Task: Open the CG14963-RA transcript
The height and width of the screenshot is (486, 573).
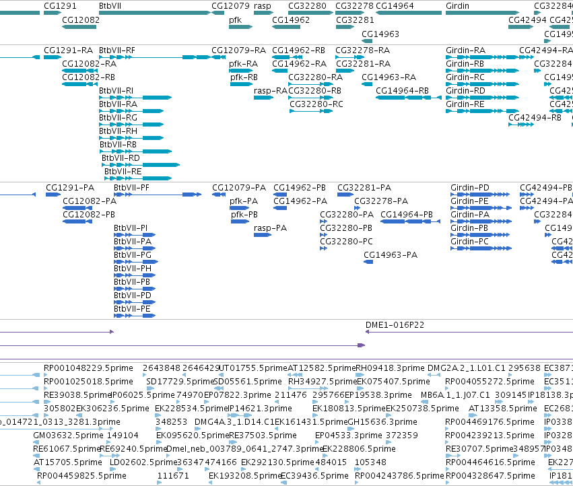Action: point(367,84)
